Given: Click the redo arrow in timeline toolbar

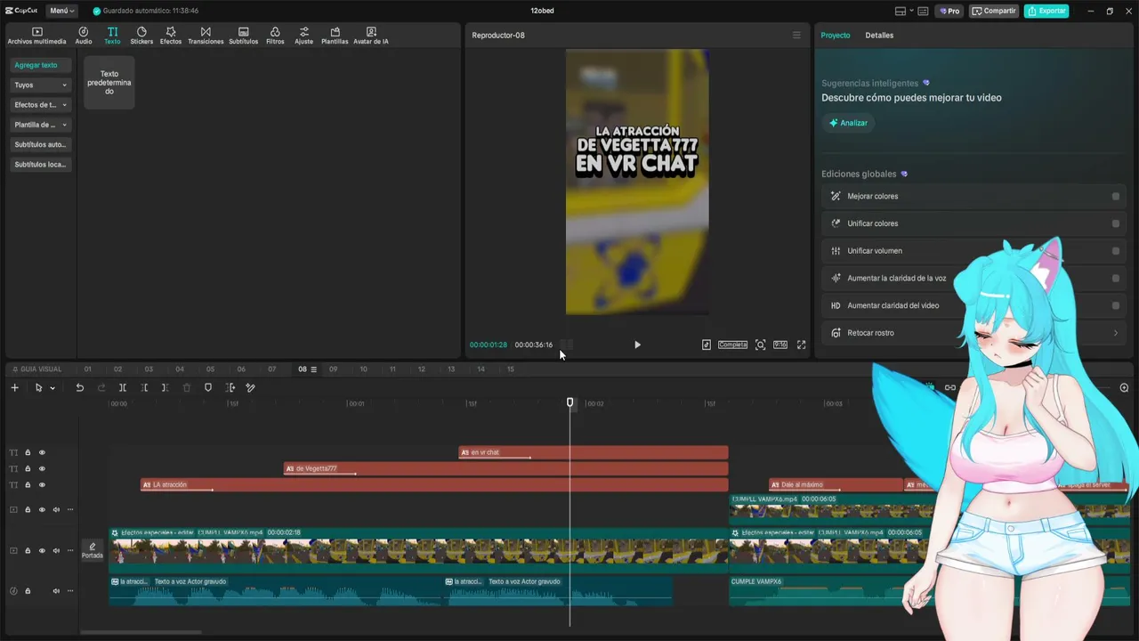Looking at the screenshot, I should (101, 387).
